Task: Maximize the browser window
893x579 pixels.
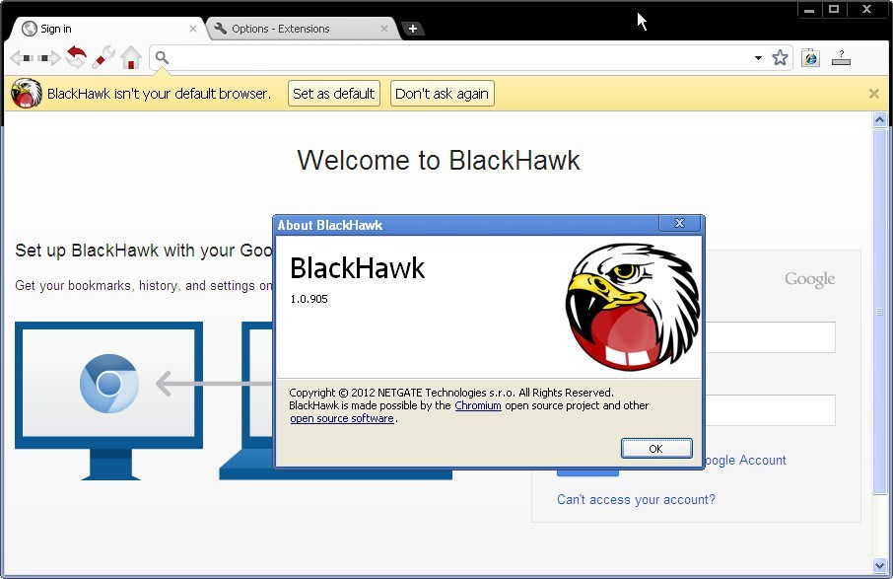Action: (834, 10)
